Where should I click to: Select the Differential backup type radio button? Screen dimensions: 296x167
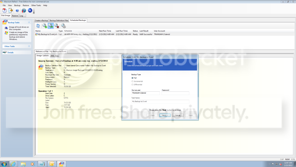[x=132, y=85]
